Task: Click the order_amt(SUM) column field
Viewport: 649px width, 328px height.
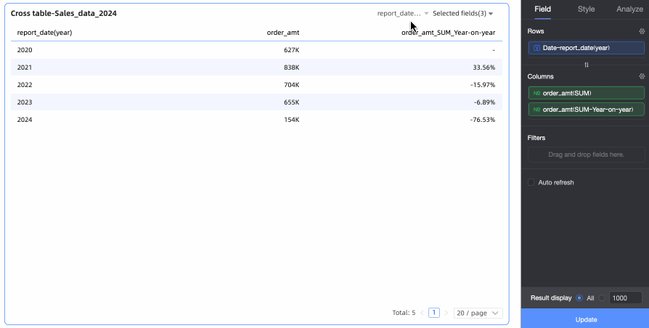Action: tap(586, 93)
